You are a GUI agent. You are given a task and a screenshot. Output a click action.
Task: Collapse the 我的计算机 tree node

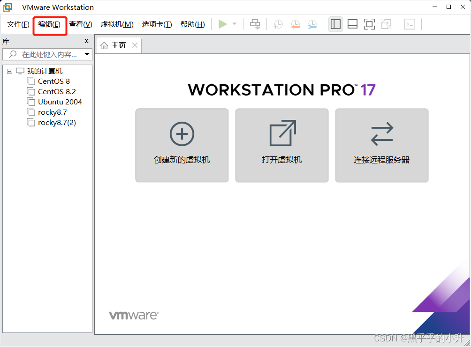tap(9, 71)
